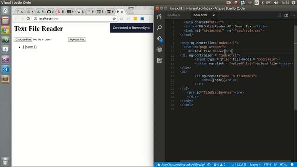The width and height of the screenshot is (297, 167).
Task: Click the yellow extension icon in Chrome toolbar
Action: (135, 19)
